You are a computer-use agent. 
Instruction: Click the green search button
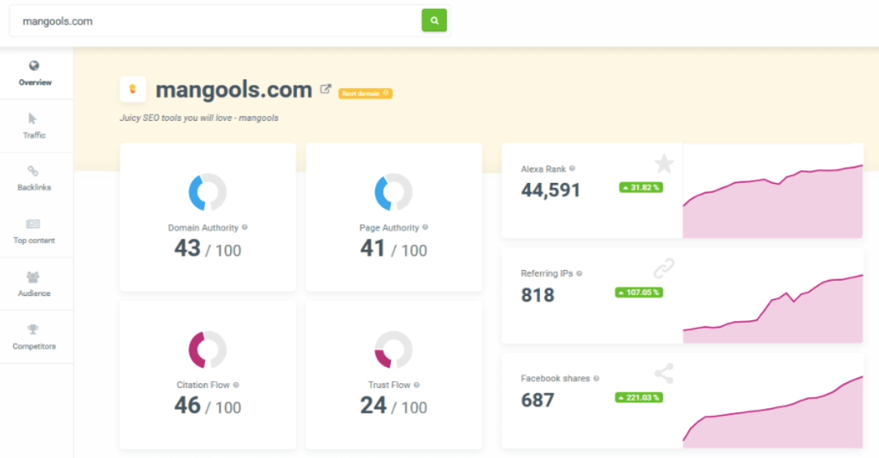click(434, 21)
